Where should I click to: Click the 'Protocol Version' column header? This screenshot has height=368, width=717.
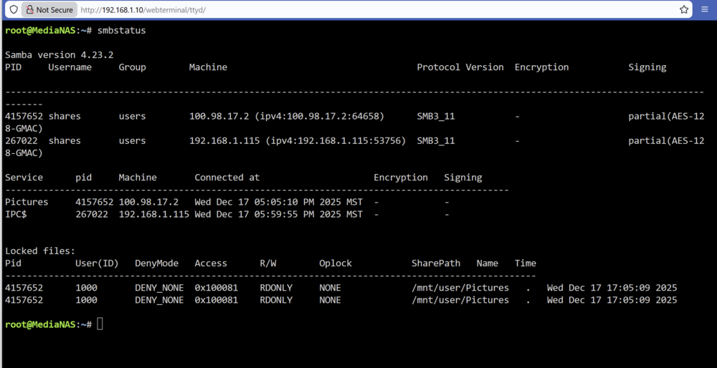pyautogui.click(x=460, y=67)
